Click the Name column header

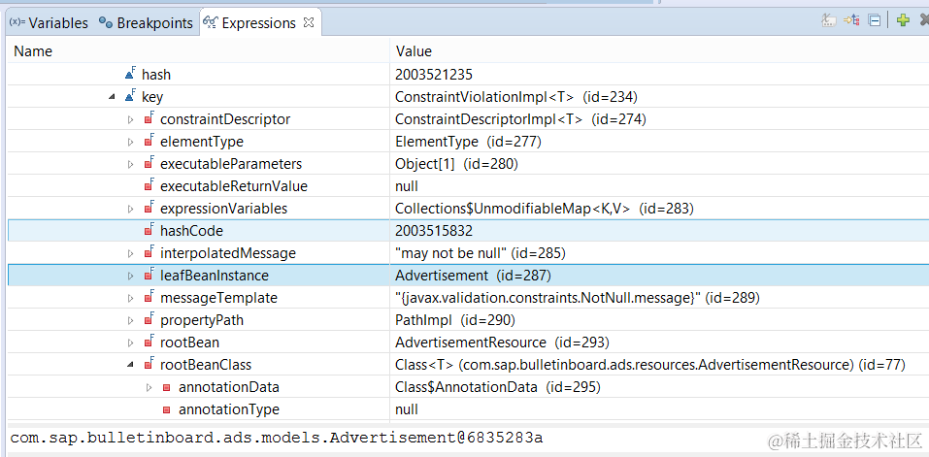[x=33, y=51]
